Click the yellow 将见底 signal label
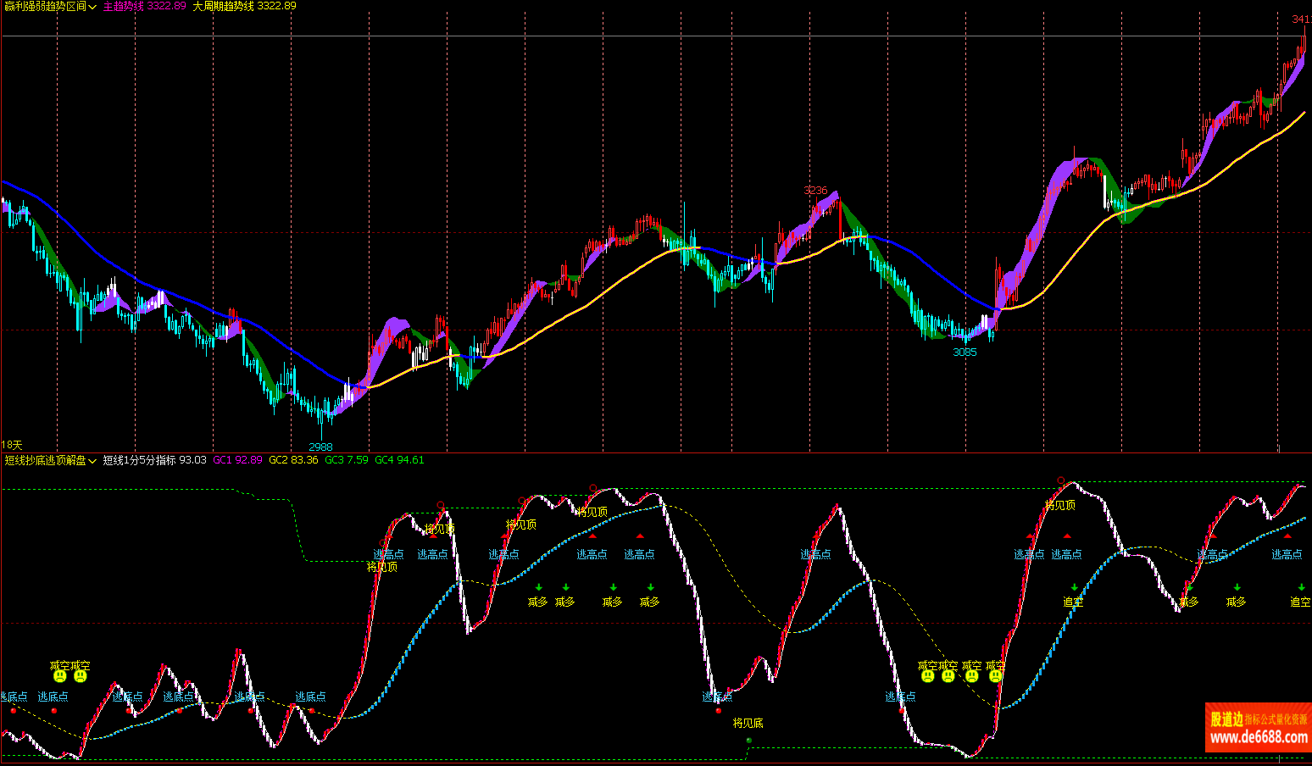1312x766 pixels. tap(748, 723)
